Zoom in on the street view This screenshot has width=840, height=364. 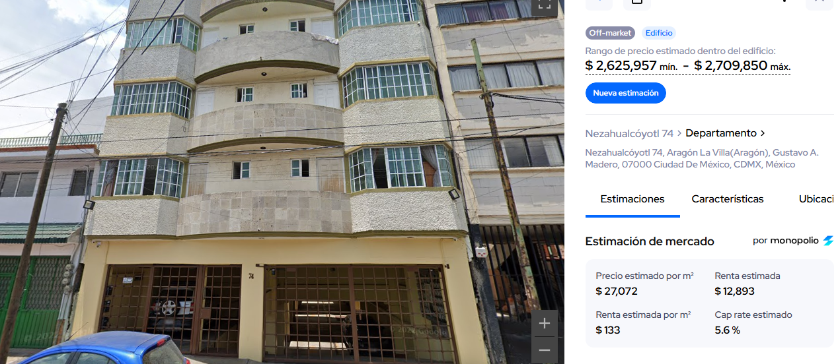[x=545, y=323]
